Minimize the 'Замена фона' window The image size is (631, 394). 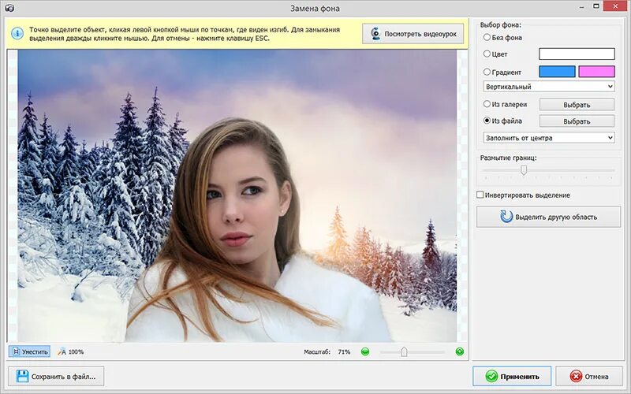(x=582, y=7)
